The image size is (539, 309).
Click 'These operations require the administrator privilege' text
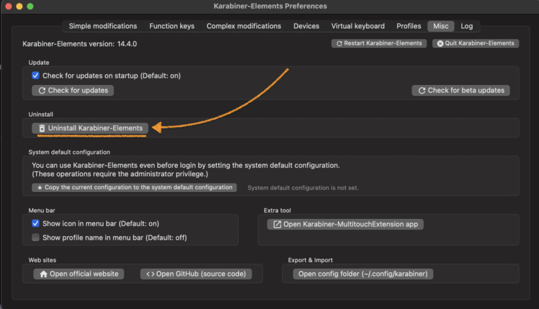120,174
